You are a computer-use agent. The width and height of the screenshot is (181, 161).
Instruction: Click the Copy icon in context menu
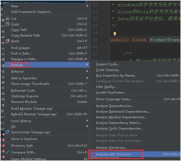[8, 24]
